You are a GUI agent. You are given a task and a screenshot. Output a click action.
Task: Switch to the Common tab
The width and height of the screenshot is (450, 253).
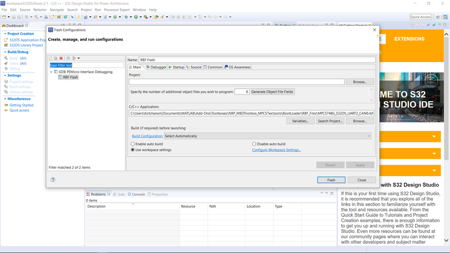coord(213,67)
